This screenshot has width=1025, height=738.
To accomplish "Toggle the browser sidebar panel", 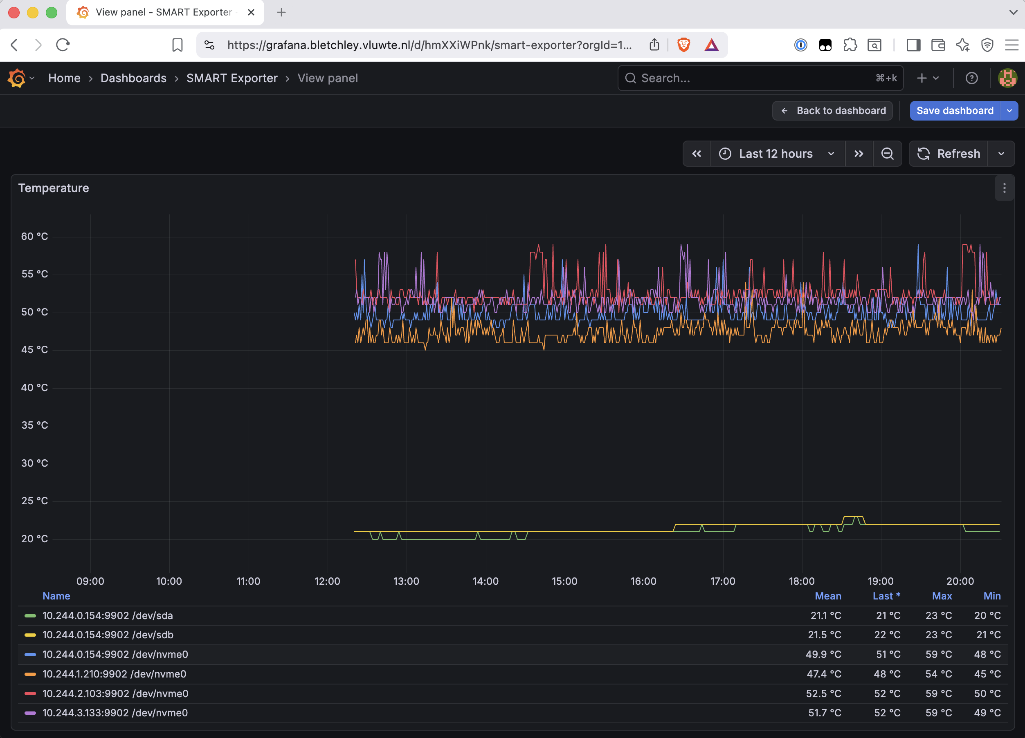I will point(913,45).
